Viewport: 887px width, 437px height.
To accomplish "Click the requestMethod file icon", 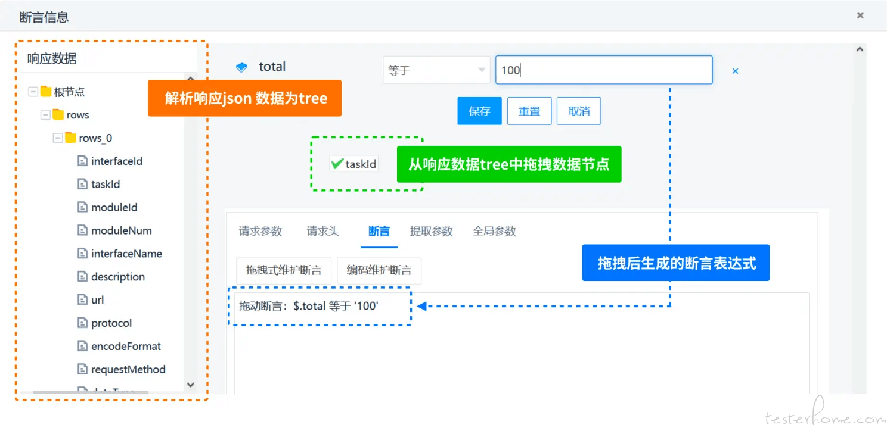I will [x=83, y=369].
